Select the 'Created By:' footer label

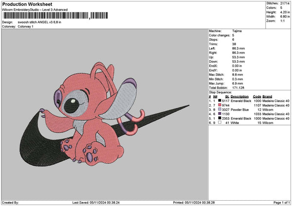coord(10,203)
